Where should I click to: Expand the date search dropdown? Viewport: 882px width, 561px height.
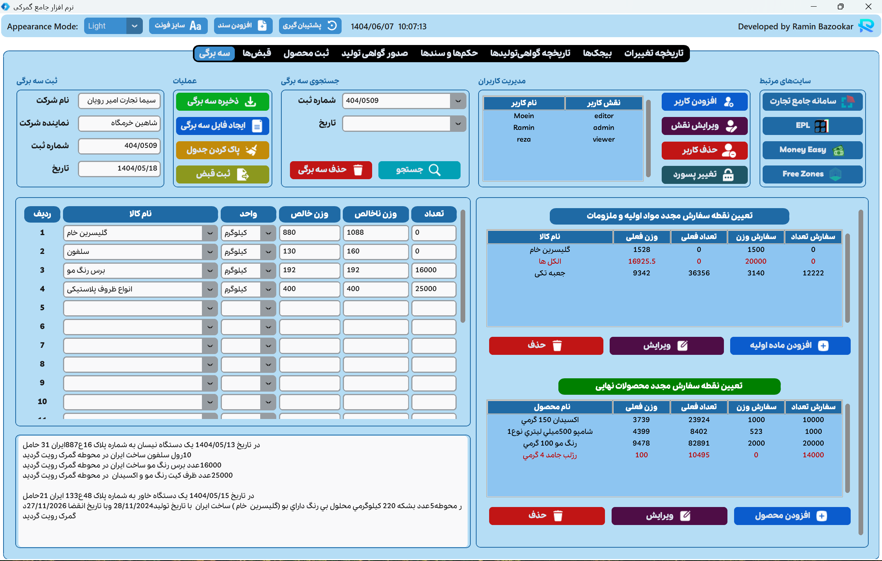pyautogui.click(x=458, y=124)
